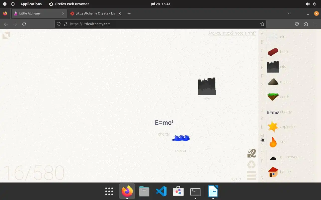Jump to letter N in alphabet index
The height and width of the screenshot is (200, 321).
pyautogui.click(x=262, y=144)
